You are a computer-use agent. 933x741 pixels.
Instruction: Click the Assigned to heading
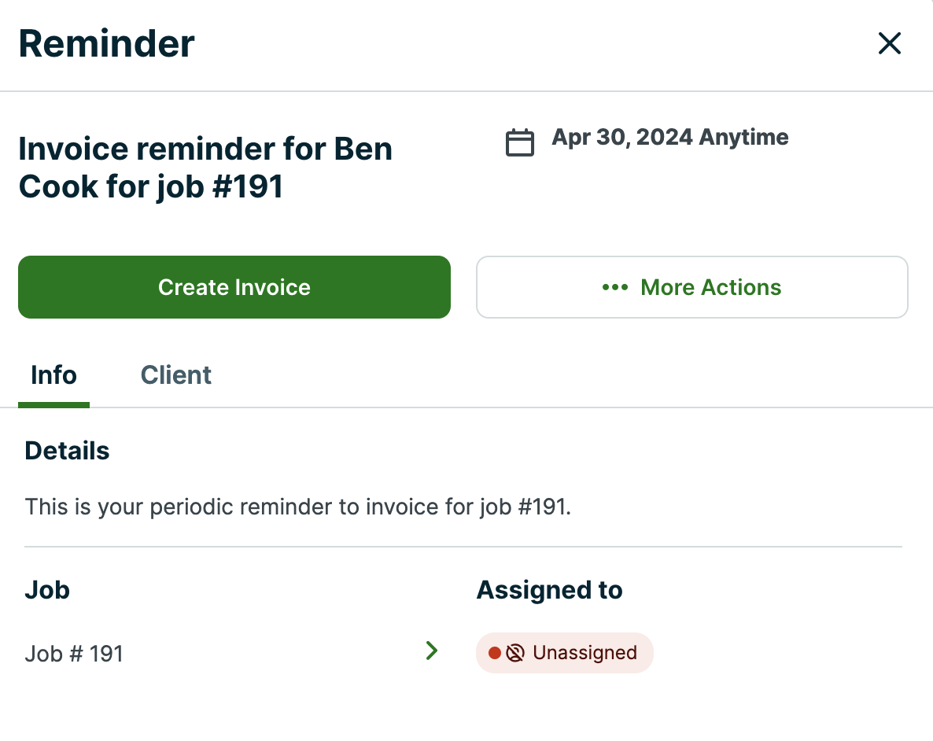[549, 590]
